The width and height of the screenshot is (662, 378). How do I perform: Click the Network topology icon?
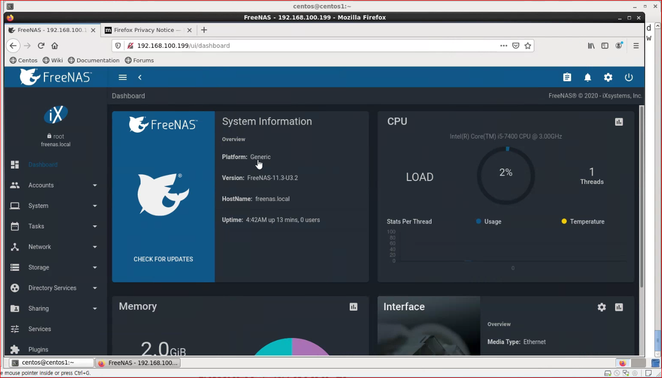coord(15,247)
